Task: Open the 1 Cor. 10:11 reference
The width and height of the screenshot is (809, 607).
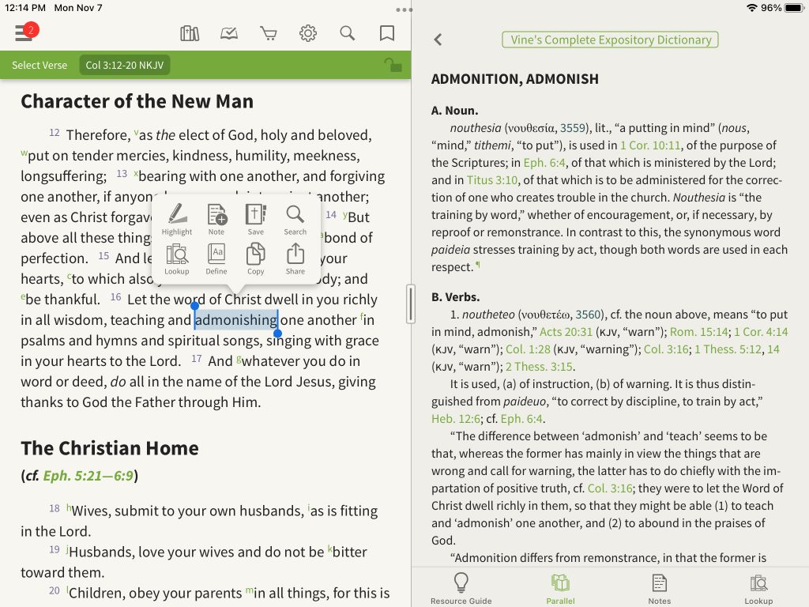Action: [x=650, y=145]
